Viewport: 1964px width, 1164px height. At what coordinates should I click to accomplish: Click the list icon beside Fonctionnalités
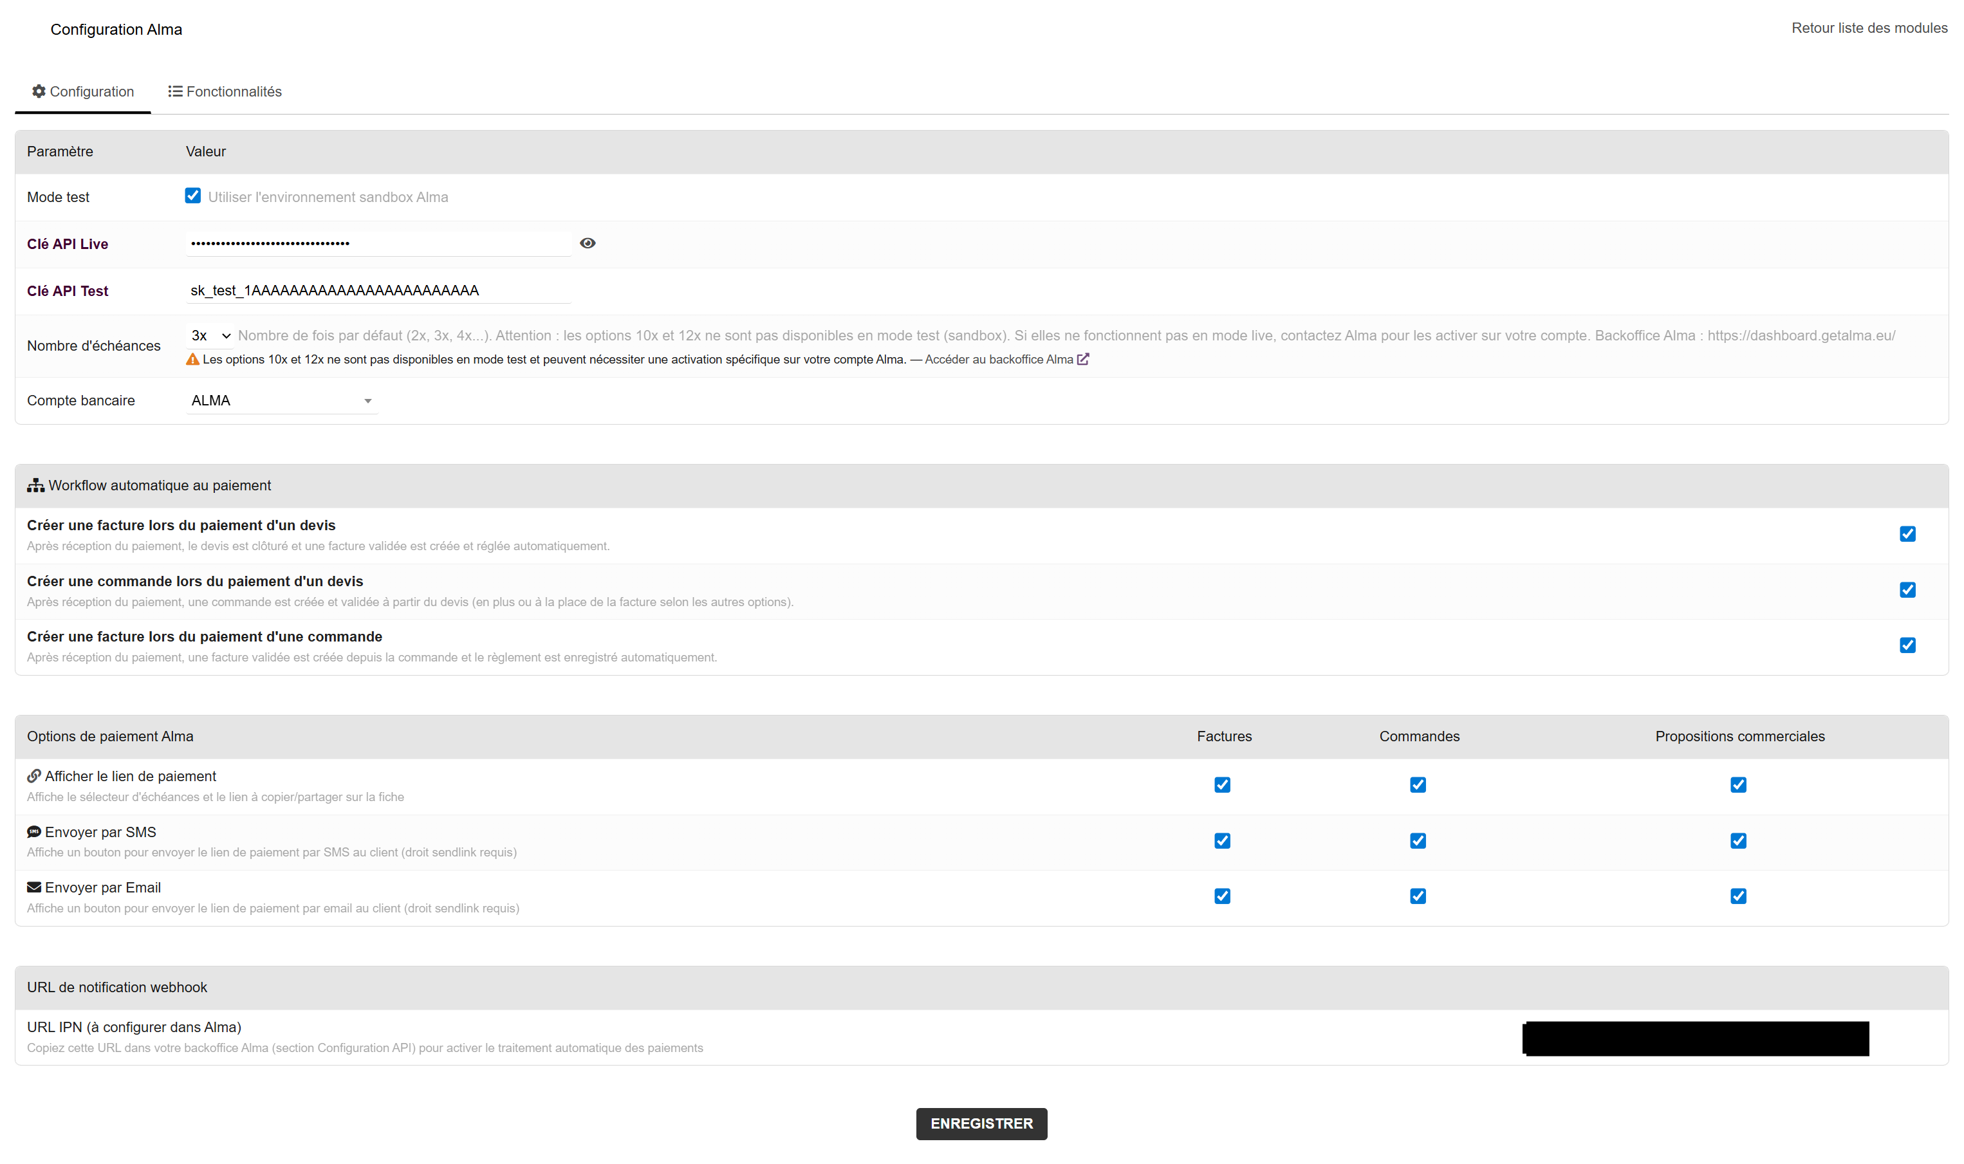click(175, 91)
